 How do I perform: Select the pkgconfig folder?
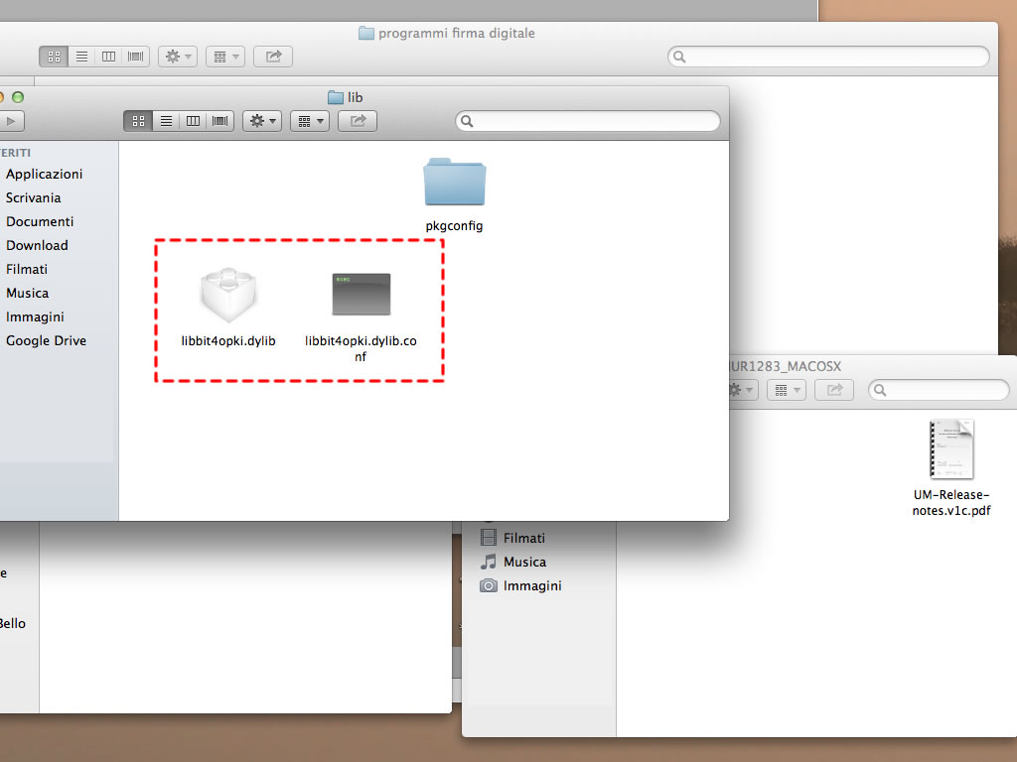point(454,184)
